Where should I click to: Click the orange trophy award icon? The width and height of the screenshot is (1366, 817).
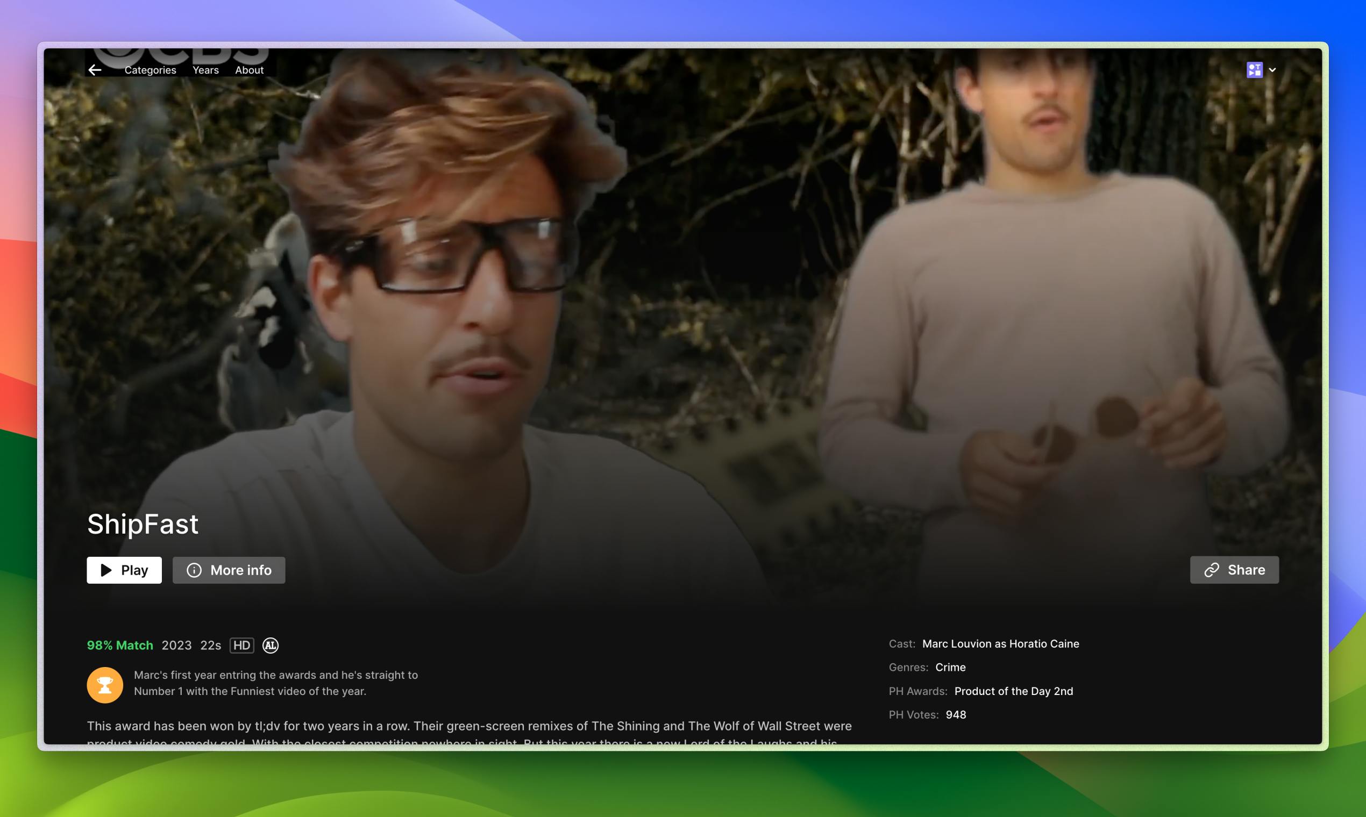[105, 685]
